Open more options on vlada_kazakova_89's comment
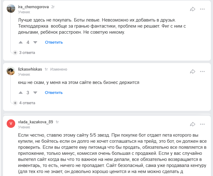The image size is (213, 176). (x=202, y=124)
